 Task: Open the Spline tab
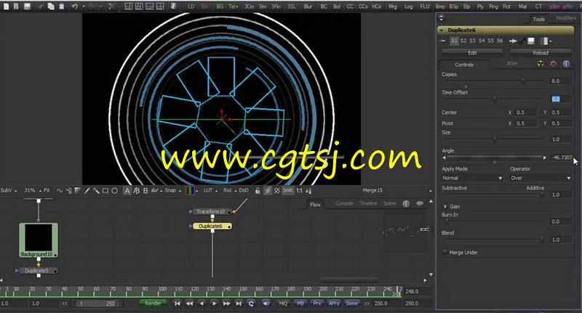pos(389,203)
